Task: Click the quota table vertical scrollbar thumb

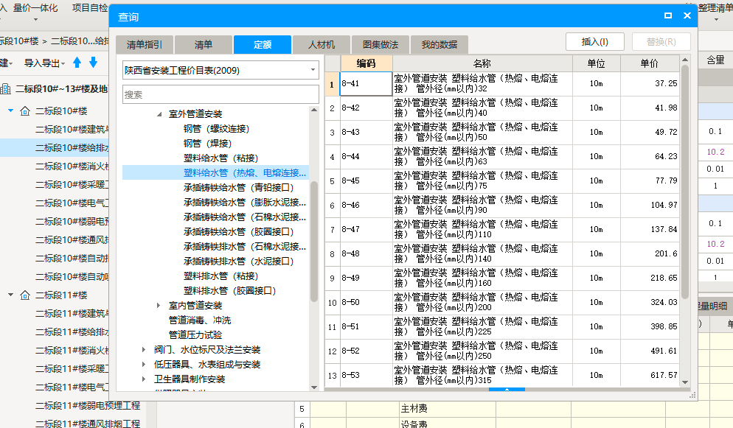Action: tap(685, 182)
